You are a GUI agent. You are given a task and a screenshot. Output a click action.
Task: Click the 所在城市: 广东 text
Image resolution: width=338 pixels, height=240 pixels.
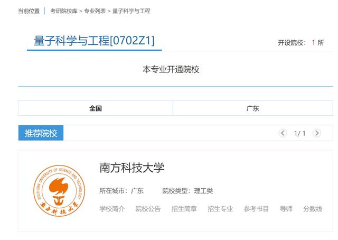pos(121,191)
